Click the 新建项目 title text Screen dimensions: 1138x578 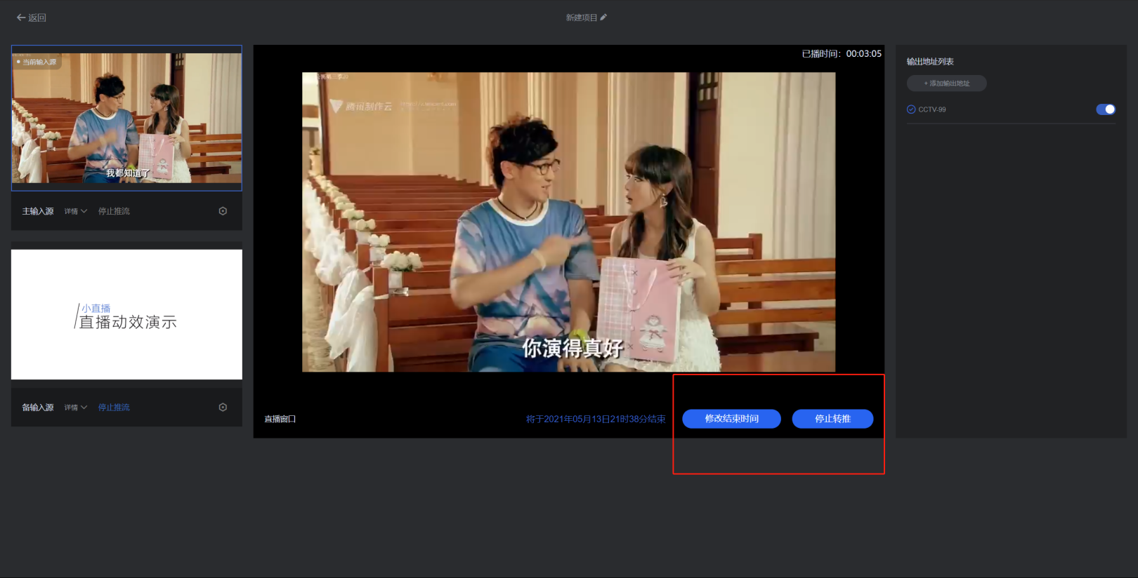tap(582, 18)
